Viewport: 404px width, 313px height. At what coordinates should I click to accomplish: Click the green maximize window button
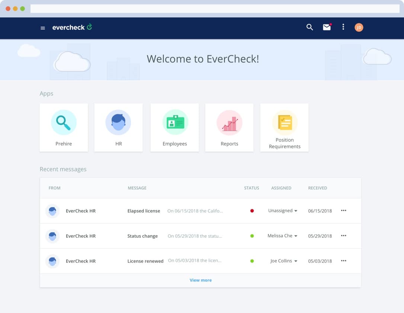(22, 9)
